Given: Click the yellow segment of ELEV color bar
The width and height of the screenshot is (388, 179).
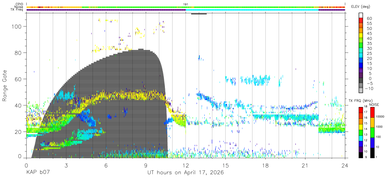Looking at the screenshot, I should (x=361, y=35).
